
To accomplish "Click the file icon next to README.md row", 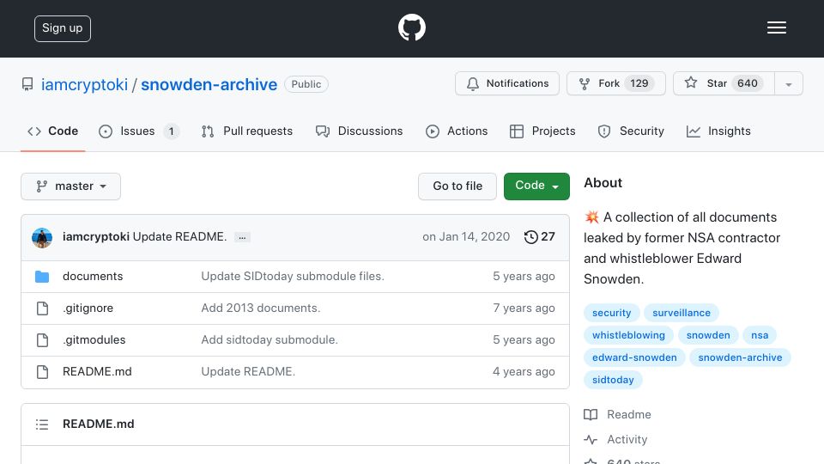I will coord(43,371).
